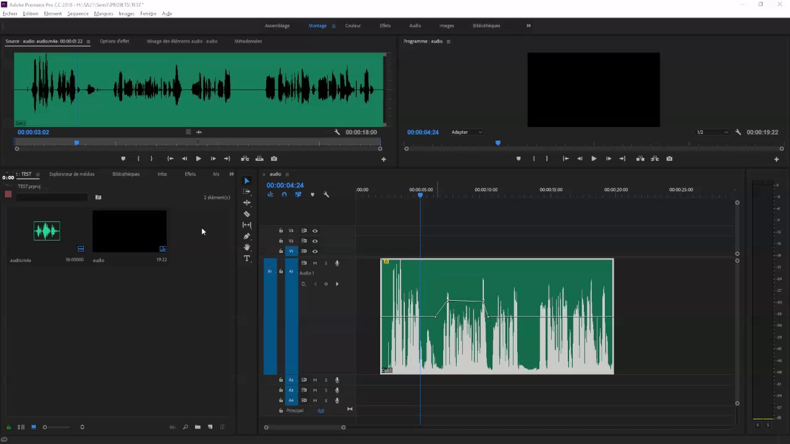This screenshot has width=790, height=444.
Task: Select the Pen tool
Action: click(x=247, y=236)
